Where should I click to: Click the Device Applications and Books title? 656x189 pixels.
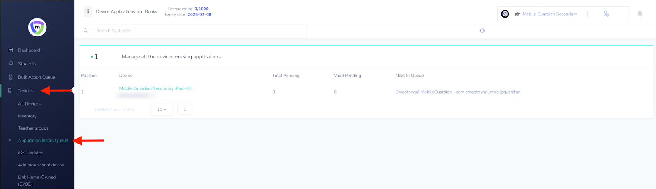127,11
